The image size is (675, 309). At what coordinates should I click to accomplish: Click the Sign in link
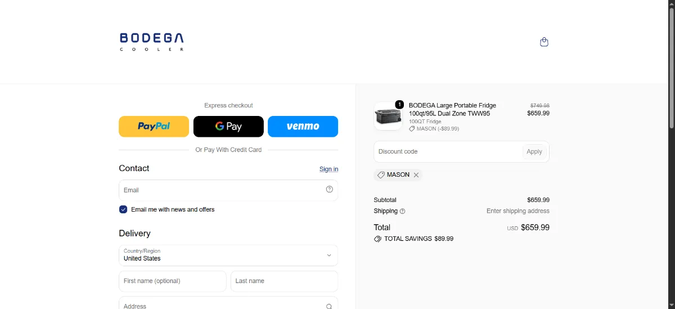point(328,169)
